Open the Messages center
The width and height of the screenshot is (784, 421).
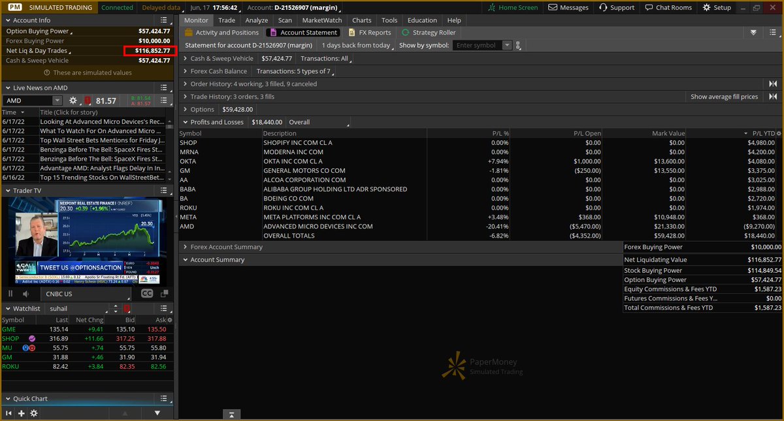click(569, 7)
